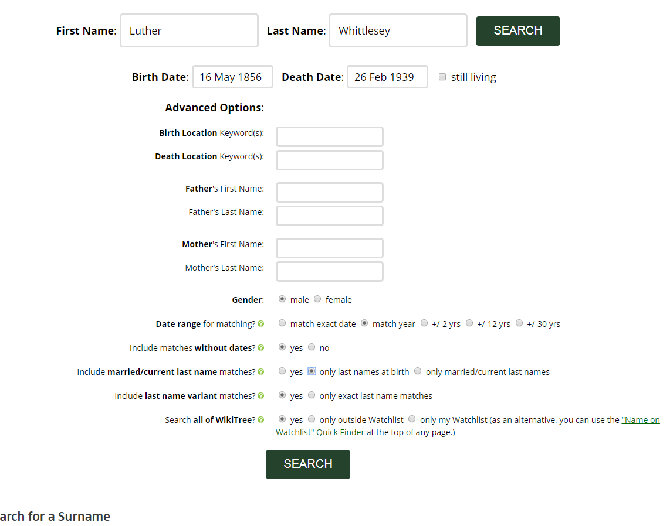Select only outside Watchlist option
The image size is (670, 526).
tap(312, 419)
